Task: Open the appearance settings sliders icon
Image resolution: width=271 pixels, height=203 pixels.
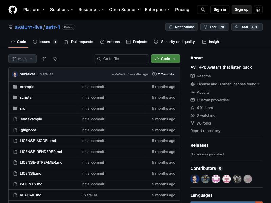Action: coord(258,9)
